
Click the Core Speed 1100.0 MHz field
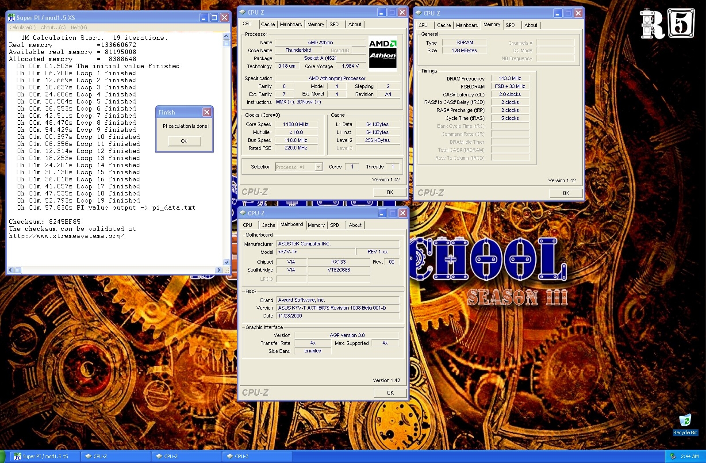coord(296,125)
